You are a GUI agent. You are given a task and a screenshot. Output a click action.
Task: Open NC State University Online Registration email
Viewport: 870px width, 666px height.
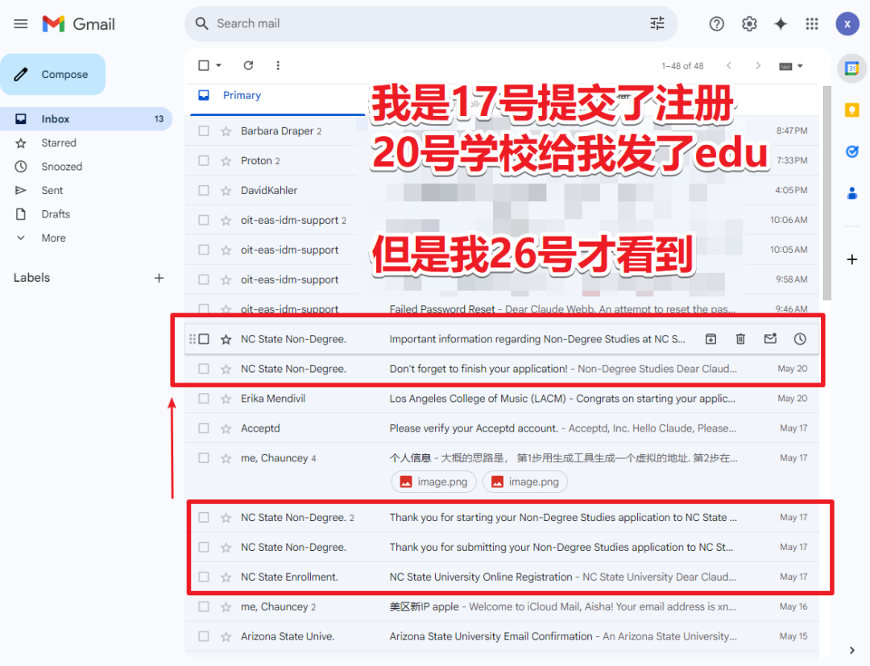[502, 577]
